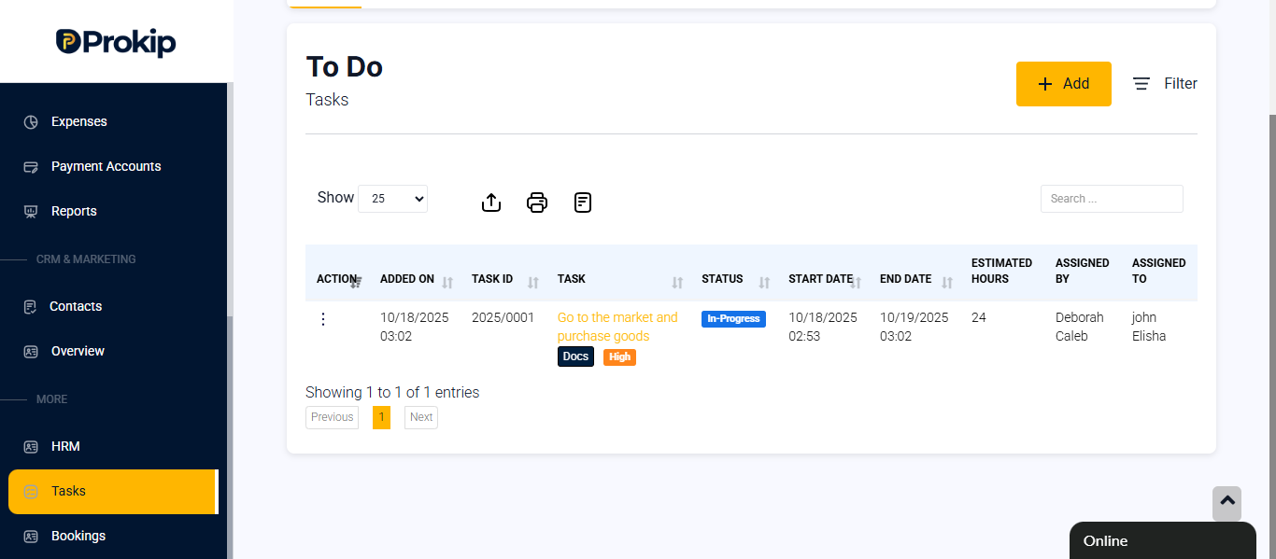
Task: Sort by Status column arrows
Action: (764, 283)
